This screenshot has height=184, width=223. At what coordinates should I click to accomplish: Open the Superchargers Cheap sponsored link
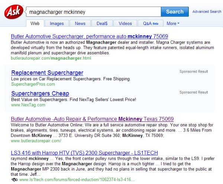[40, 93]
